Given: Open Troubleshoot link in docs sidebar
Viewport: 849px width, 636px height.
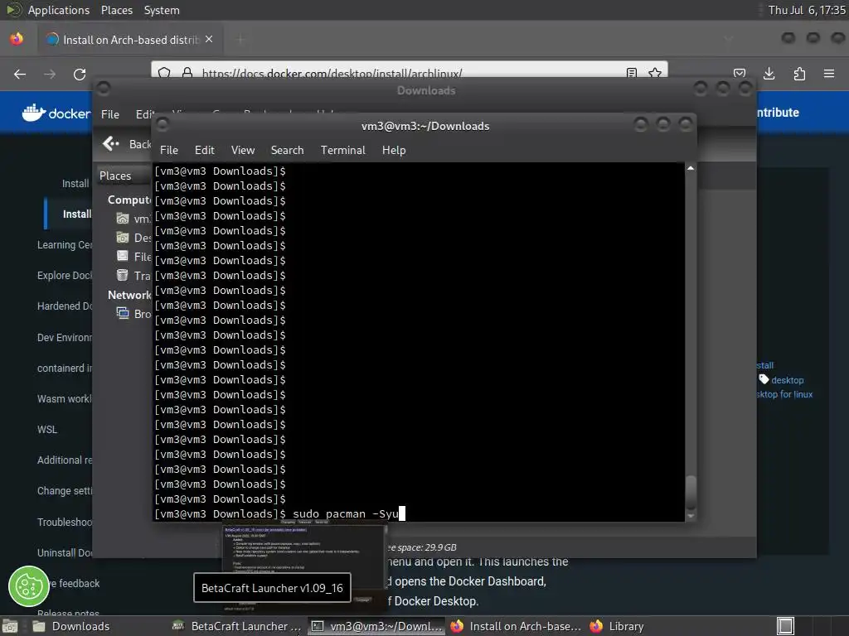Looking at the screenshot, I should tap(65, 522).
